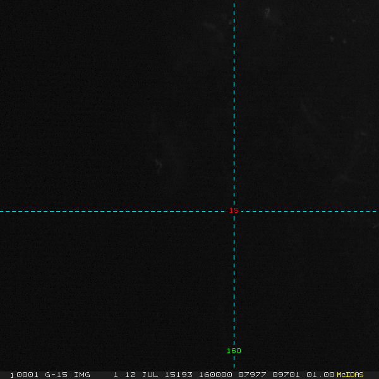Click the single 1 before 12 JUL

116,375
